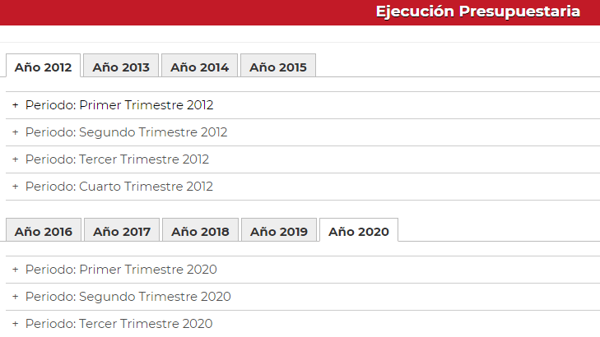Click plus icon beside Segundo Trimestre 2012
The width and height of the screenshot is (600, 337).
click(x=16, y=132)
